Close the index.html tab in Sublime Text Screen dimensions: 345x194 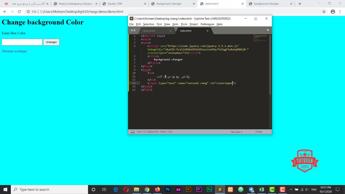(207, 31)
